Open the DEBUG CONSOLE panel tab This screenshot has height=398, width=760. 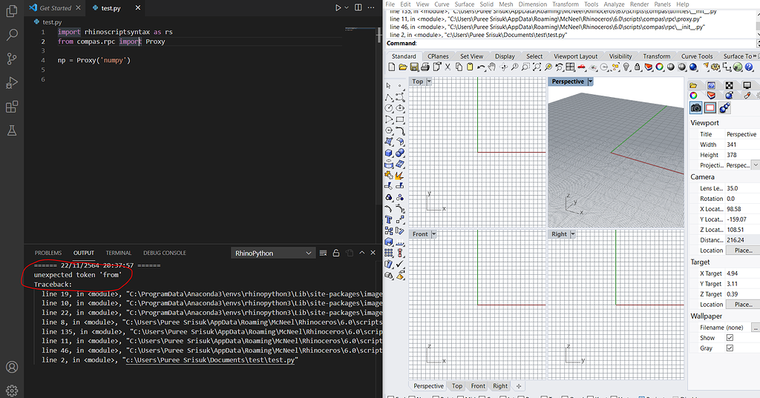point(164,253)
